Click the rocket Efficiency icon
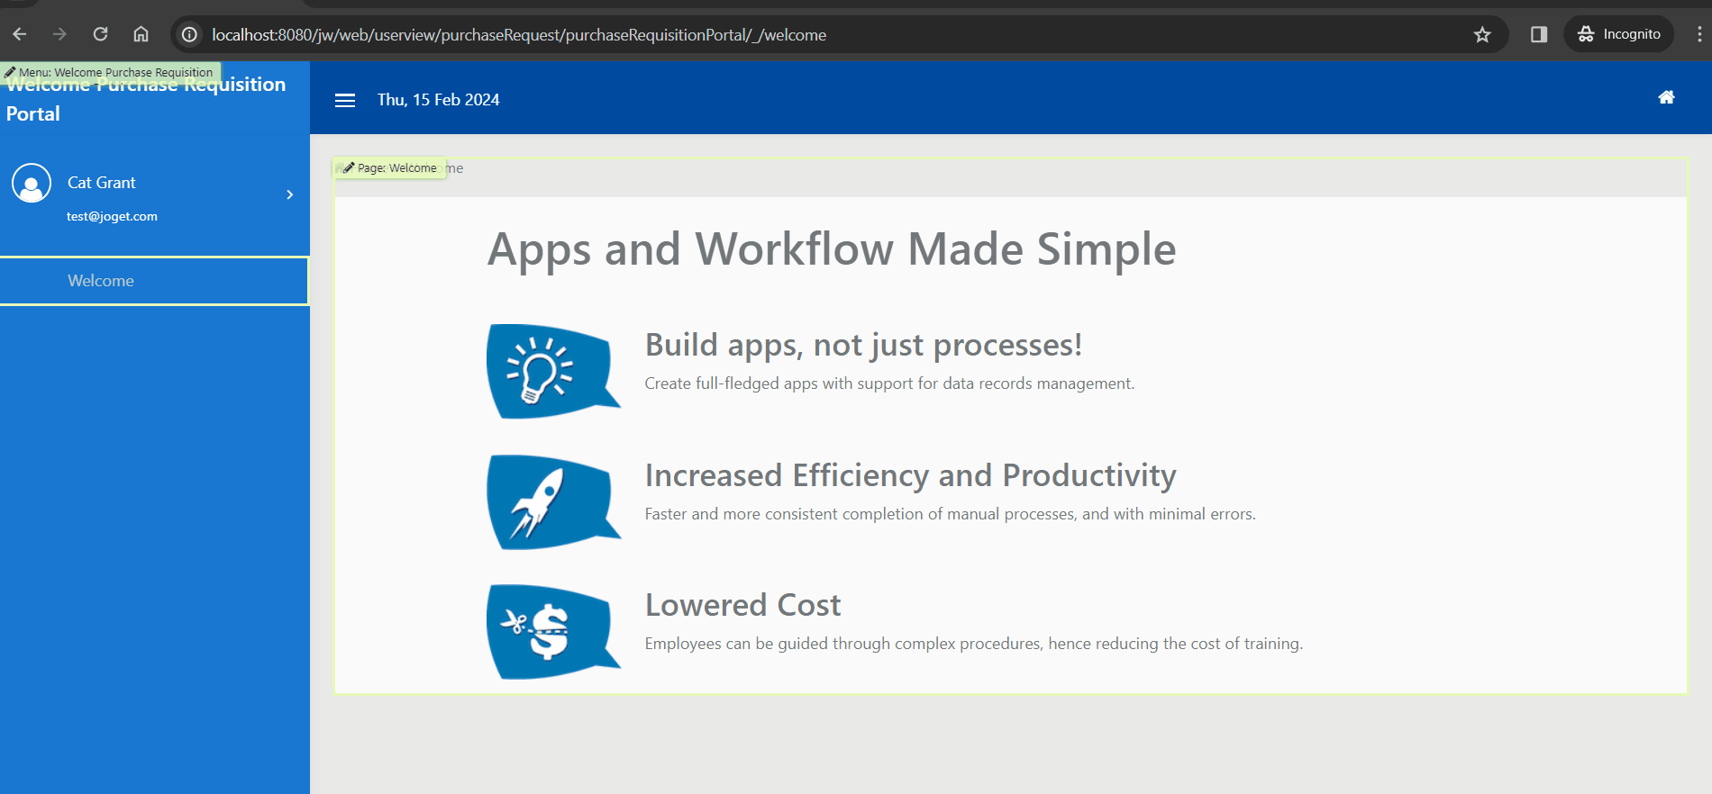The width and height of the screenshot is (1712, 794). (553, 501)
